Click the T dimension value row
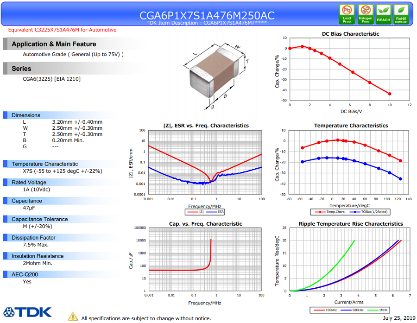The height and width of the screenshot is (323, 417). [63, 134]
